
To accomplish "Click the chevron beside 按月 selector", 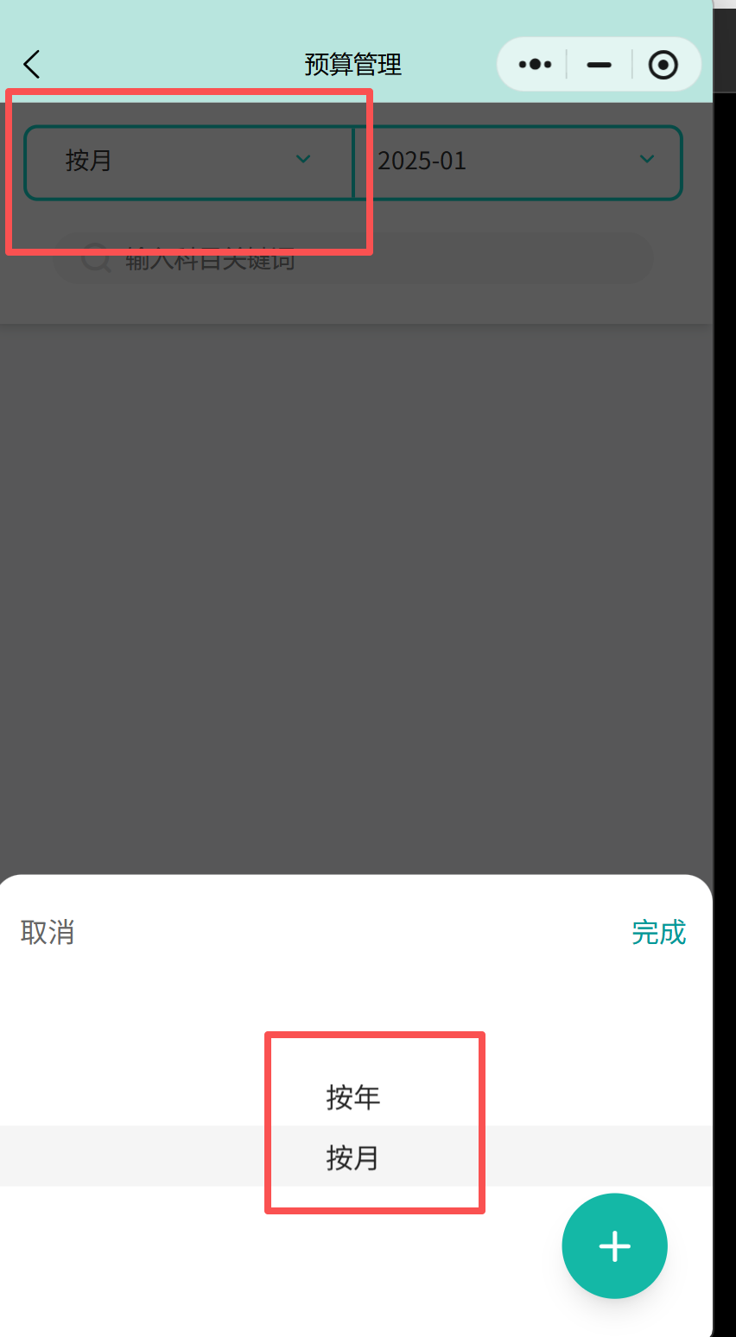I will pos(303,159).
